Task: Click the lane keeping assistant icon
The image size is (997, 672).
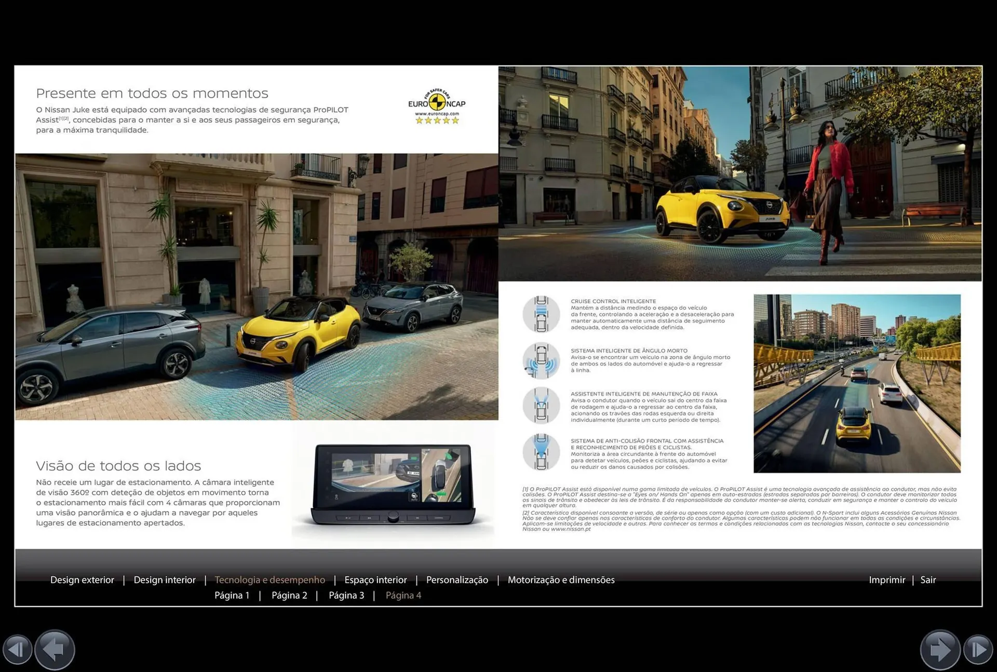Action: click(x=541, y=406)
